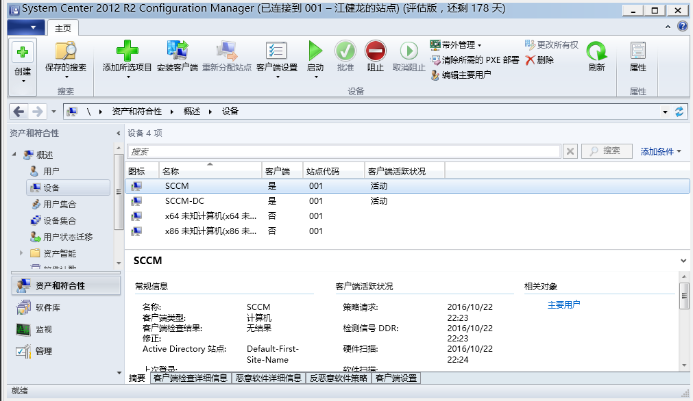Click 概述 in the breadcrumb path
This screenshot has height=401, width=693.
(192, 112)
